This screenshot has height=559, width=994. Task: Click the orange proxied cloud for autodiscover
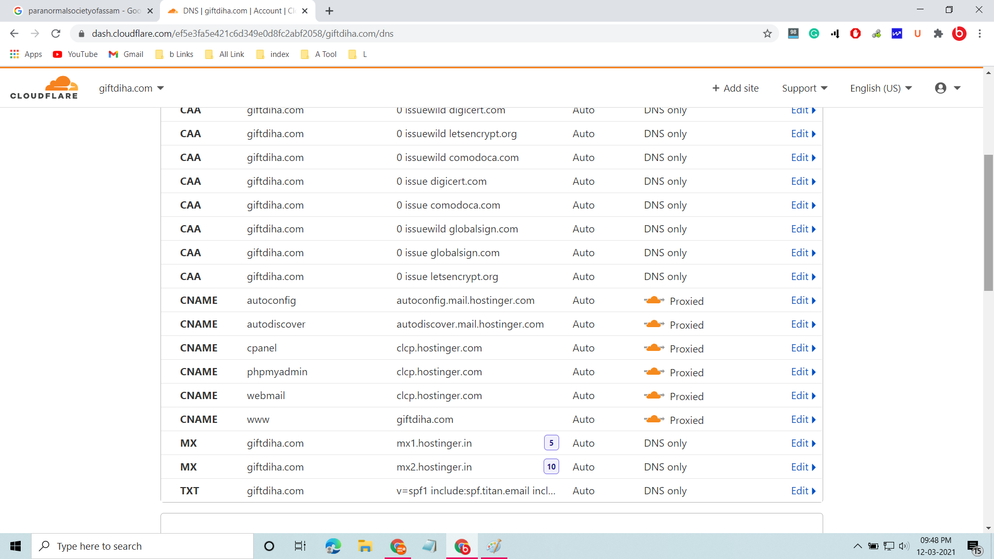pyautogui.click(x=654, y=324)
